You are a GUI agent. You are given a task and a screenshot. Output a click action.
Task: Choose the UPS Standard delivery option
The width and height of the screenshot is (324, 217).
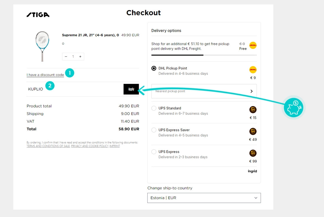[154, 108]
